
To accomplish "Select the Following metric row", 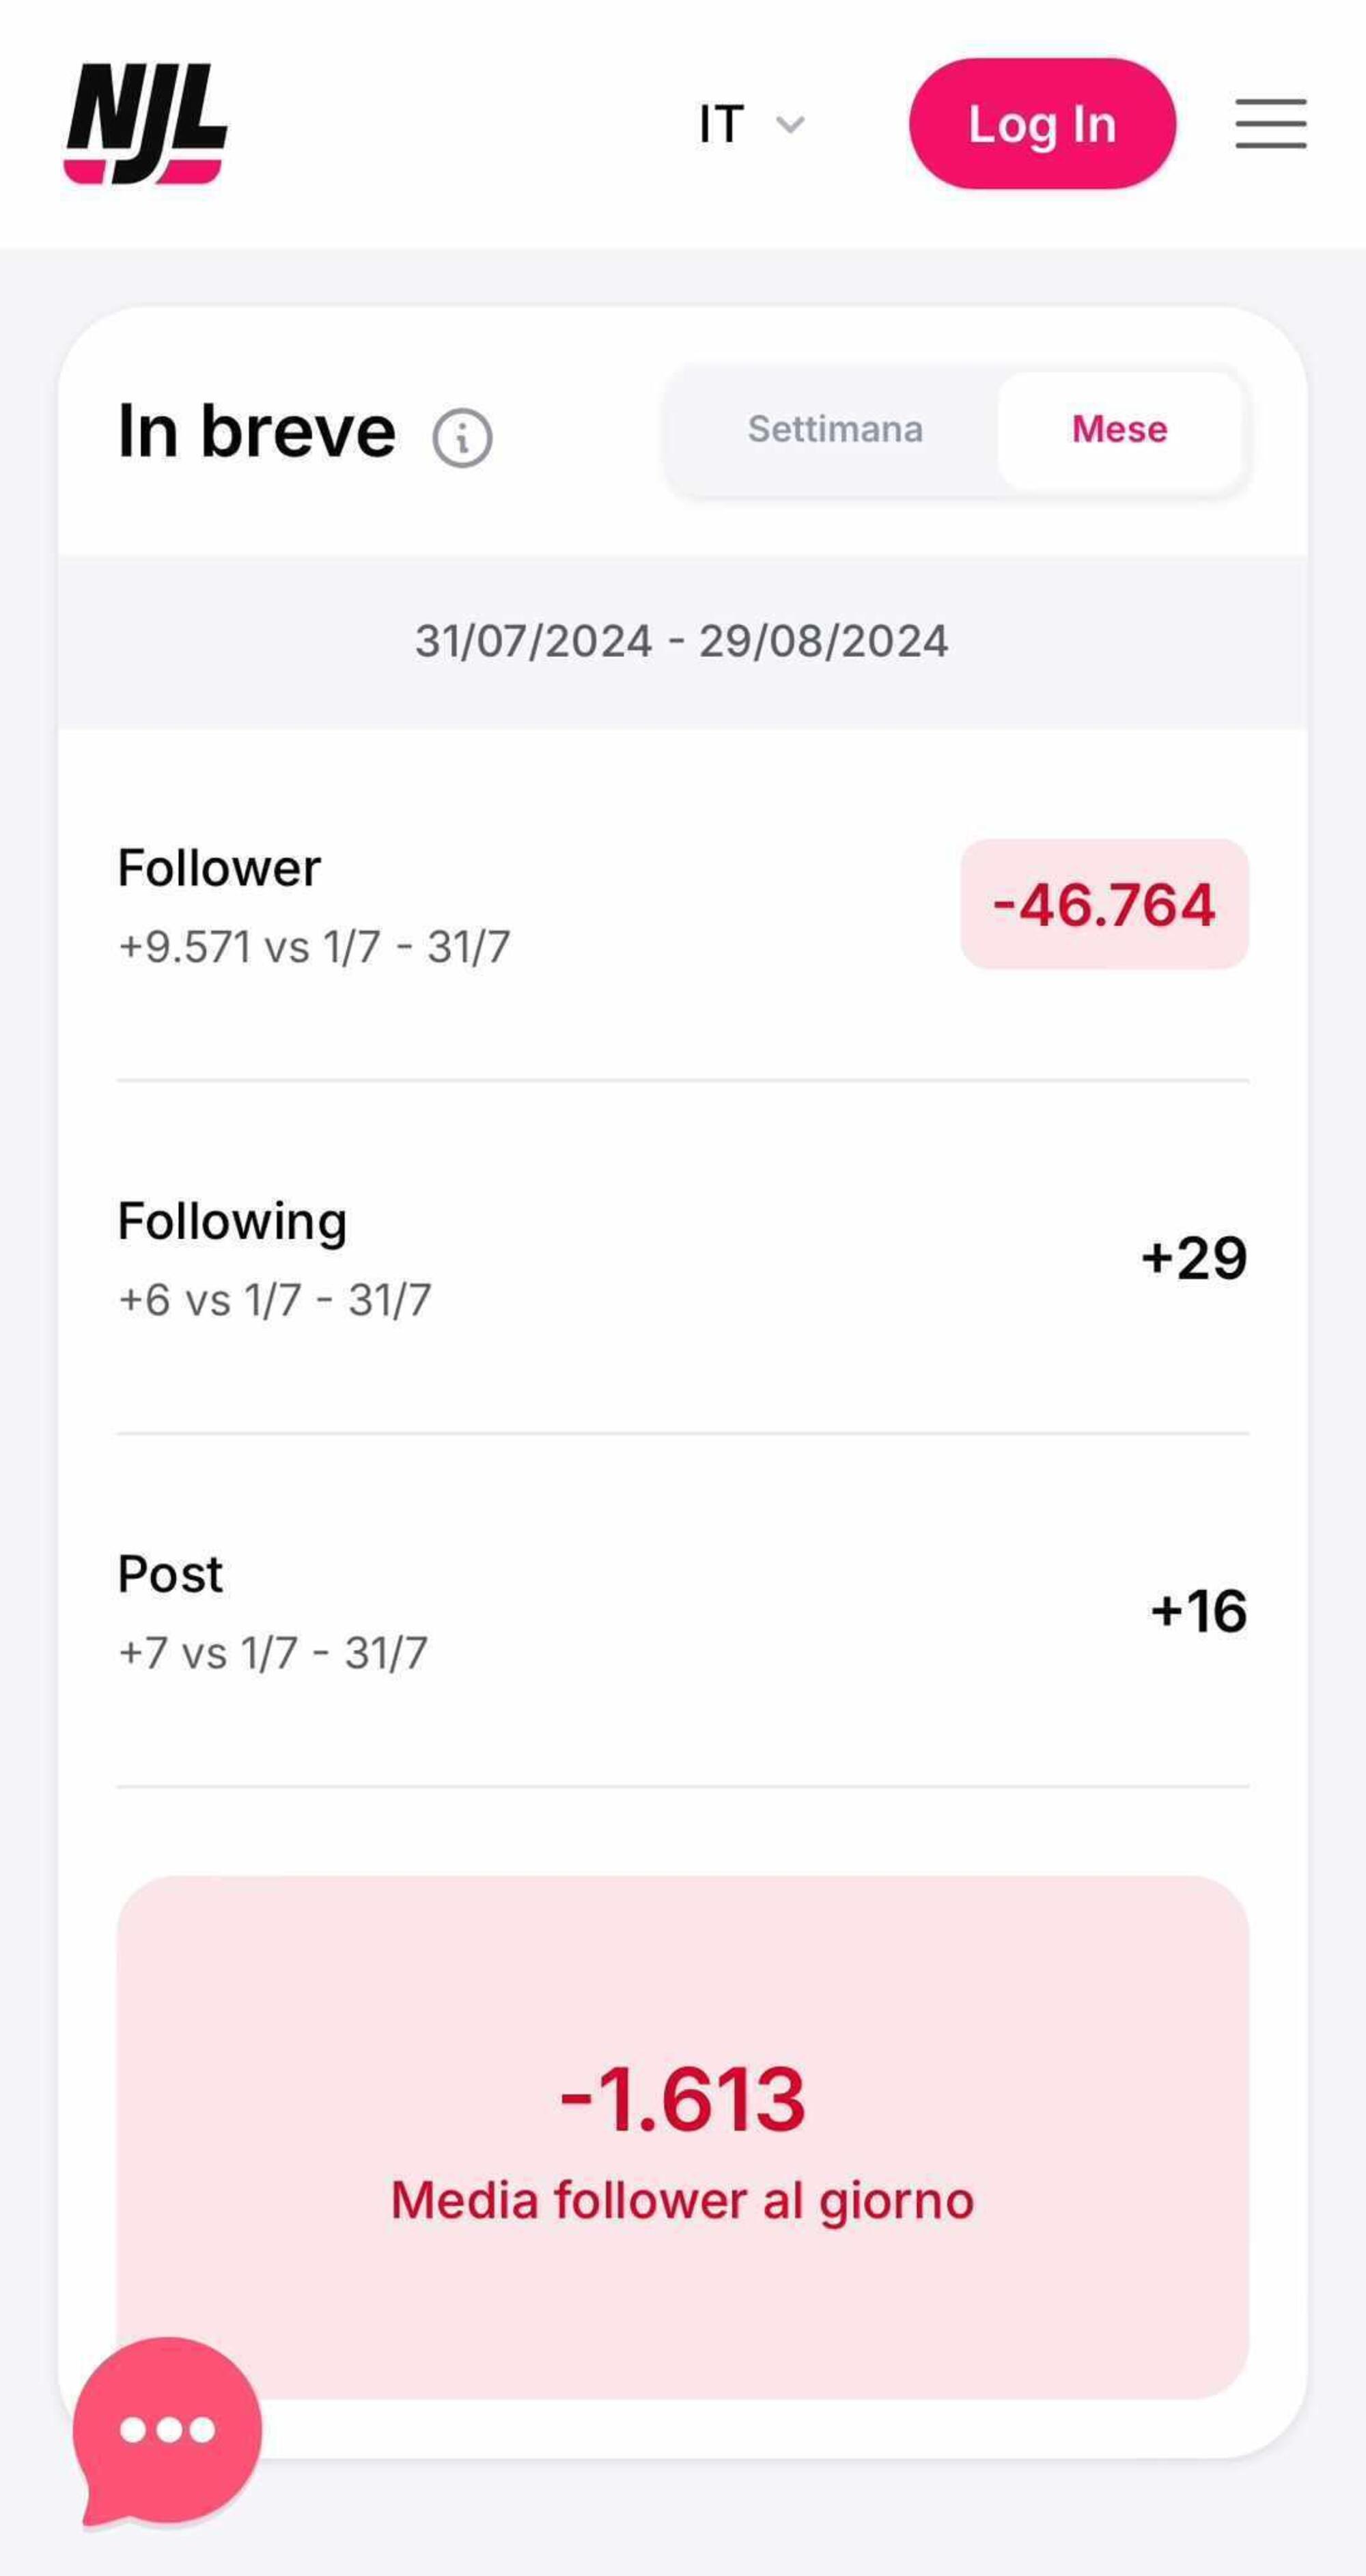I will [x=683, y=1256].
